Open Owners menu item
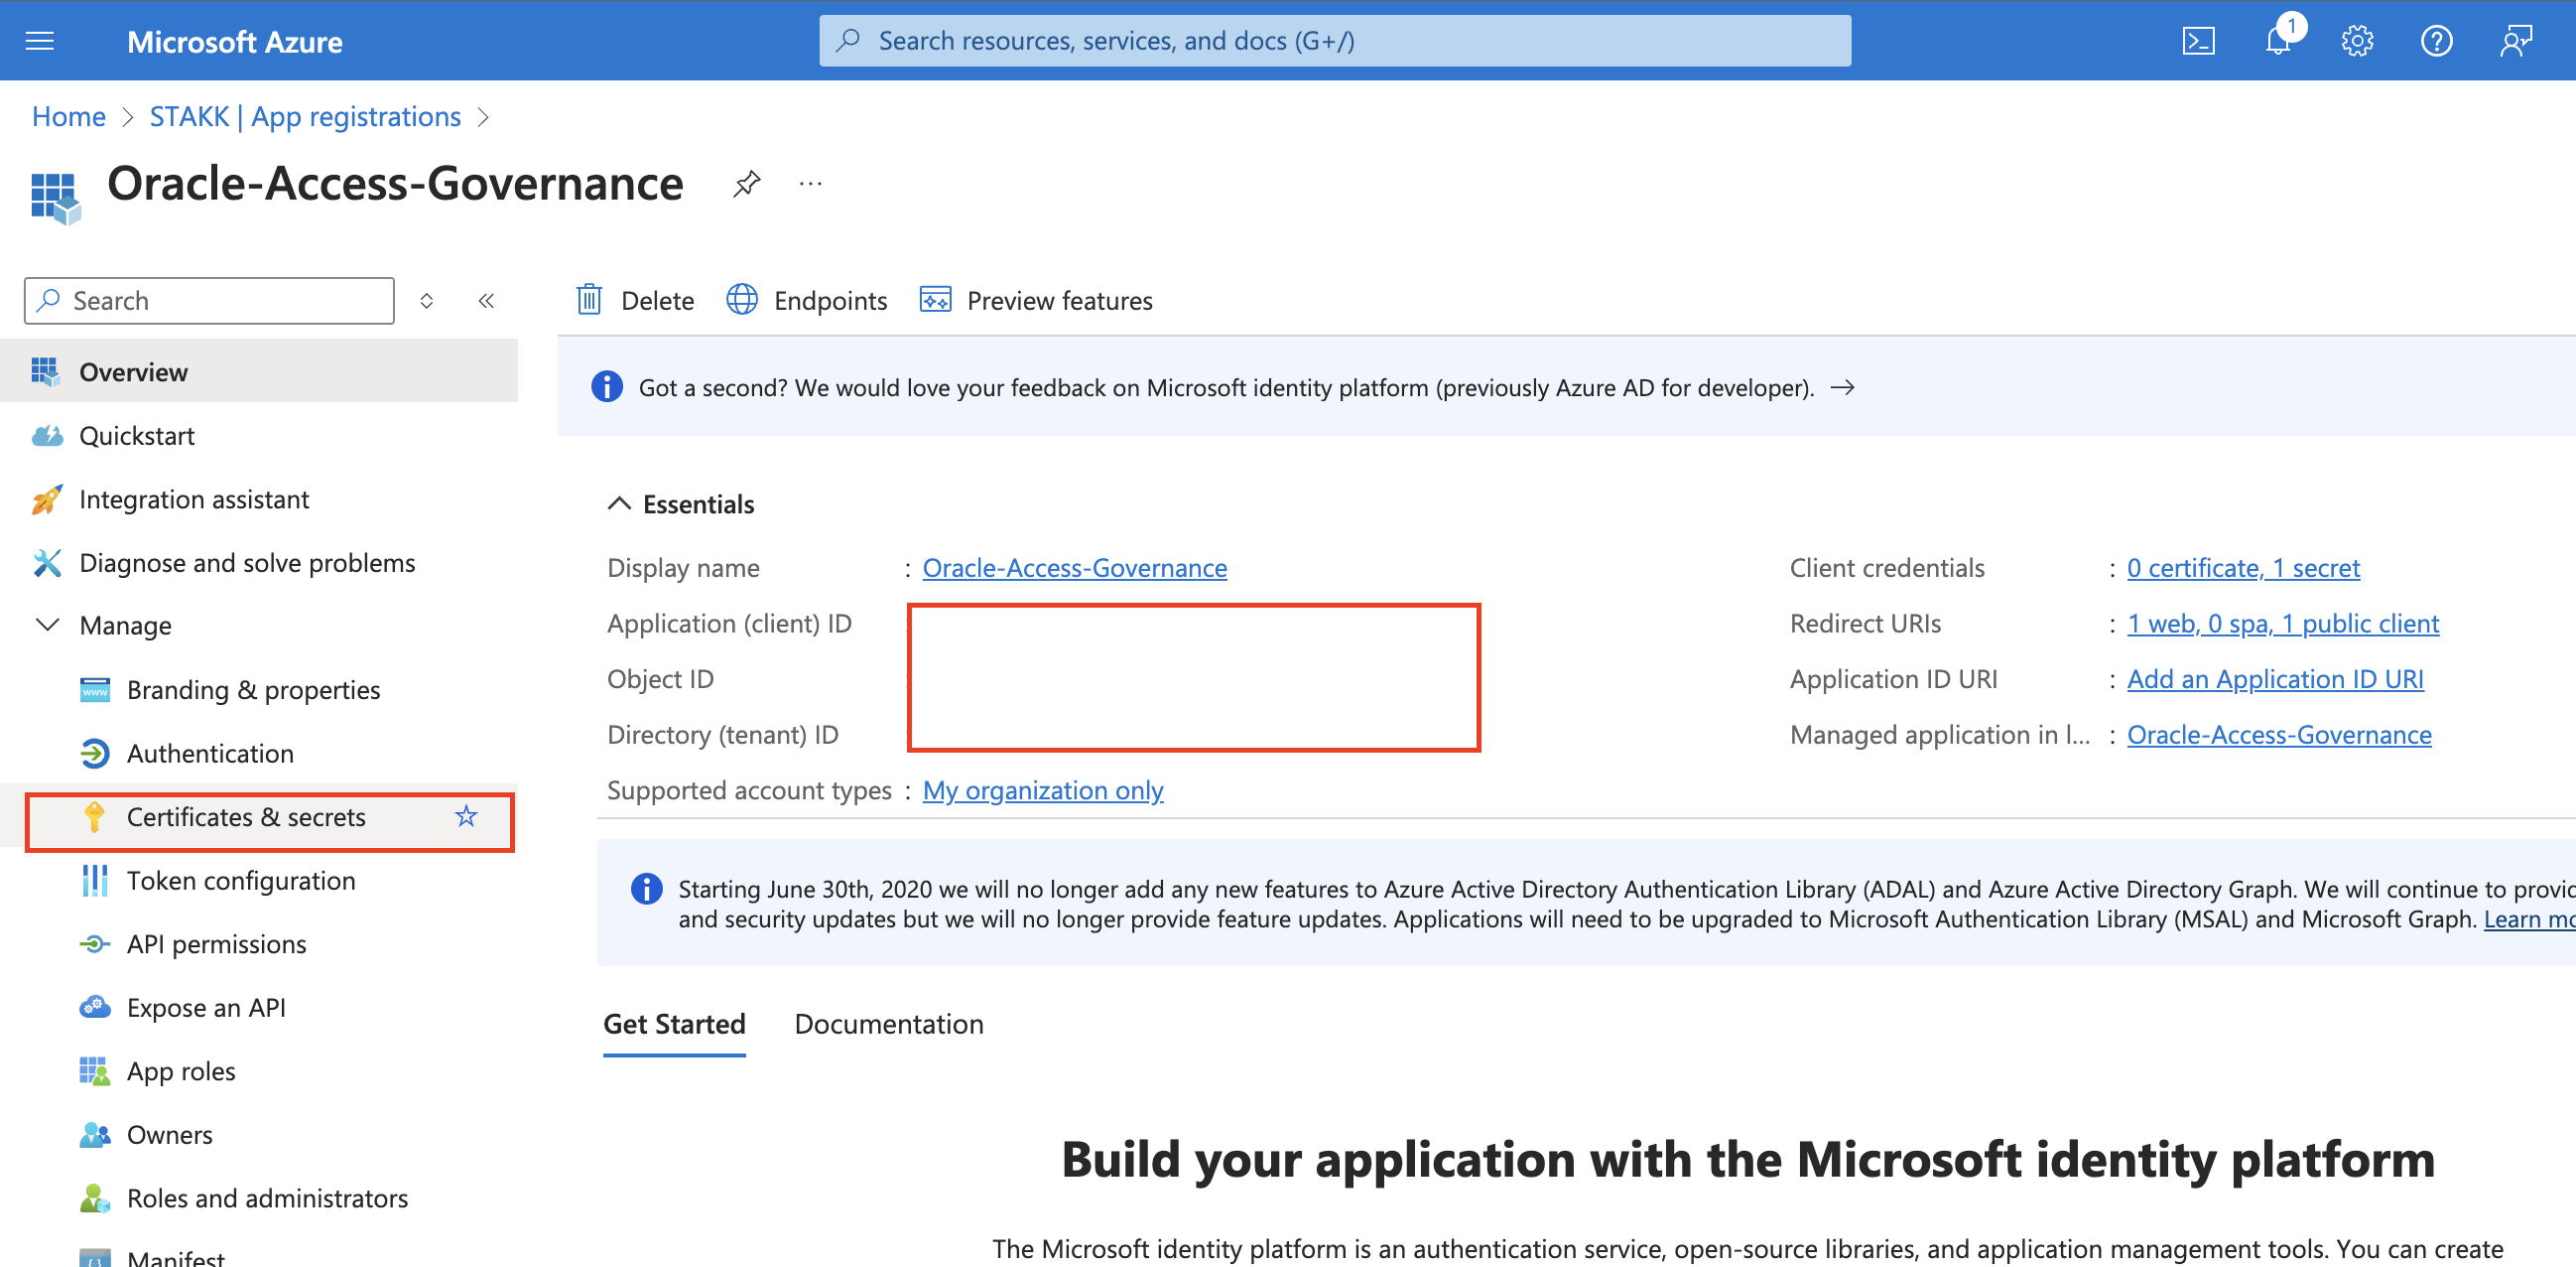Image resolution: width=2576 pixels, height=1267 pixels. click(259, 1135)
